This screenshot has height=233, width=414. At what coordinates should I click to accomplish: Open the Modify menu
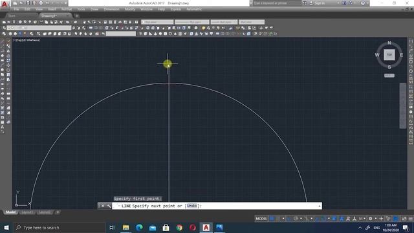coord(129,9)
